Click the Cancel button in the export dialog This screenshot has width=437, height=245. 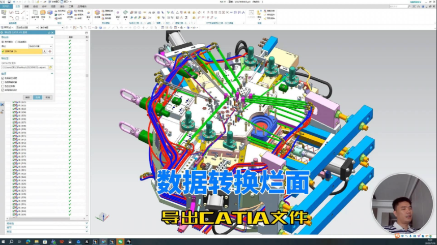[48, 97]
